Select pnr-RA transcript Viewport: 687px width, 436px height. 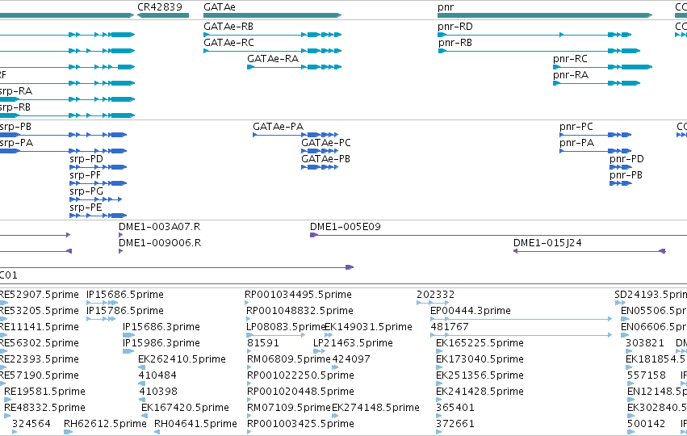point(597,83)
